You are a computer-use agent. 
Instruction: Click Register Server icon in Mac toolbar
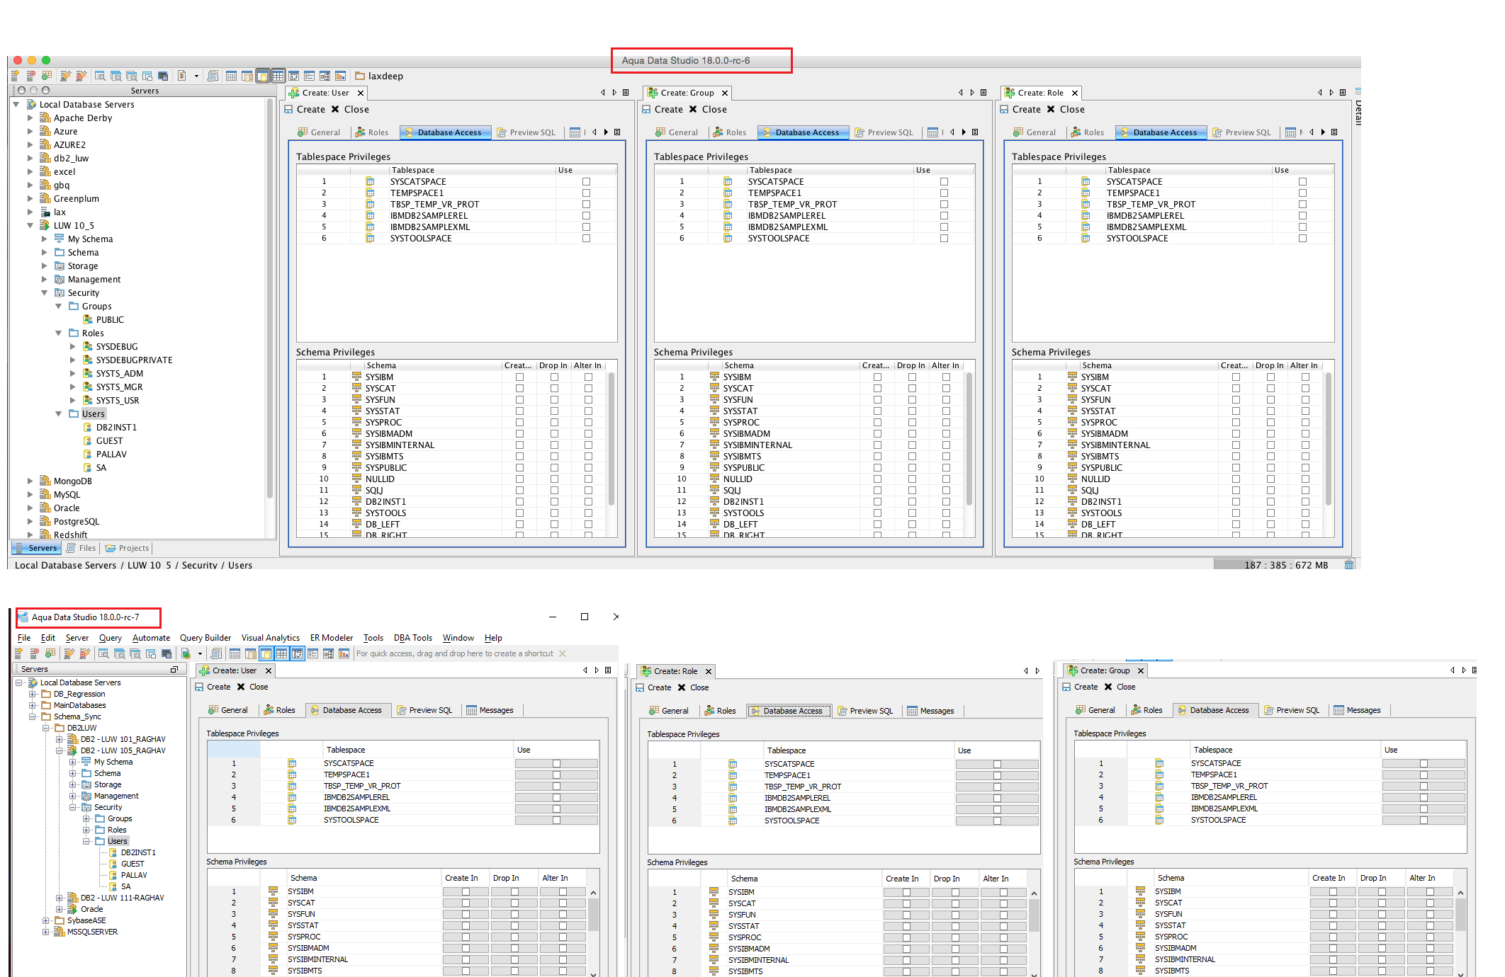pyautogui.click(x=16, y=76)
